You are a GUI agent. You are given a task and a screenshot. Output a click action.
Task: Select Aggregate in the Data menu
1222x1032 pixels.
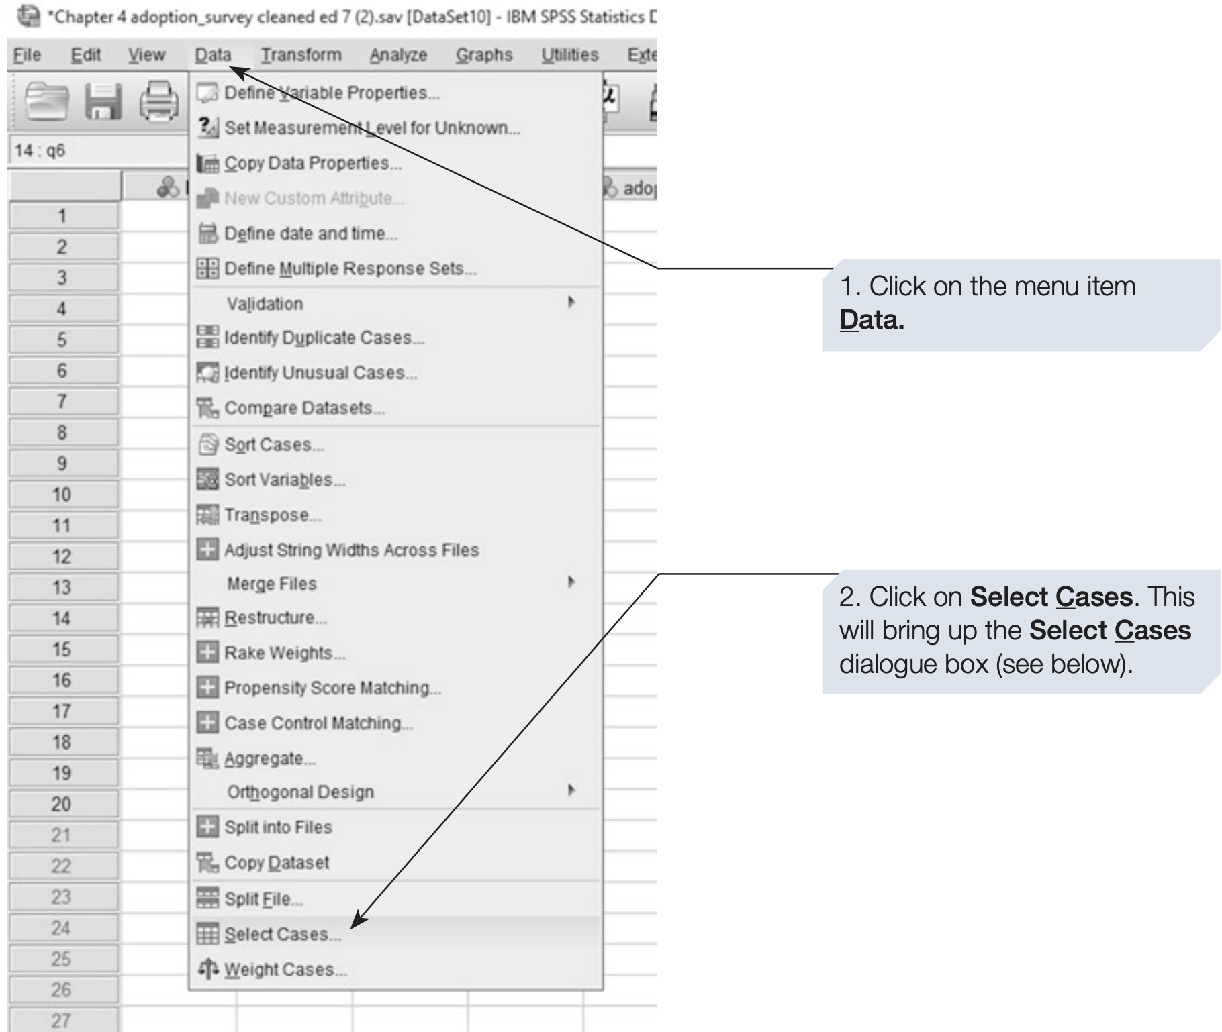pos(269,758)
